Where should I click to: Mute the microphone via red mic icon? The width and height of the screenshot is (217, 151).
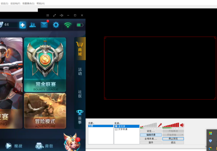(160, 125)
